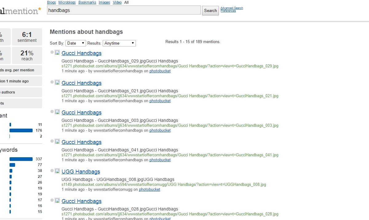Click description text 'UGG Handbags - UGGHandbags_008.jpgUGG Handbags'
Image resolution: width=369 pixels, height=220 pixels.
coord(118,179)
